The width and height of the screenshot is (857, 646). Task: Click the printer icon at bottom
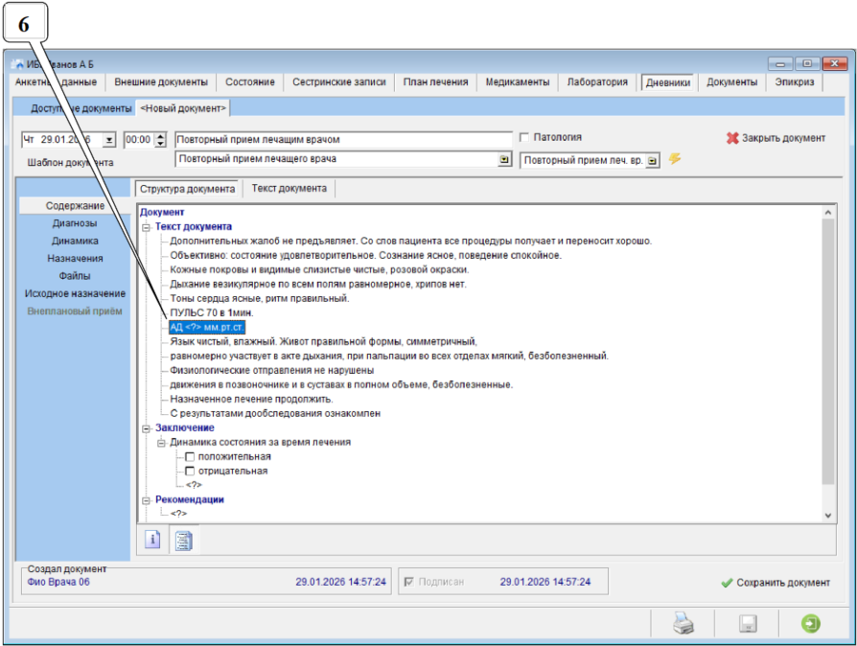tap(683, 624)
